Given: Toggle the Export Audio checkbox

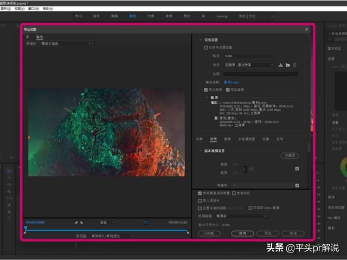Looking at the screenshot, I should (x=228, y=90).
